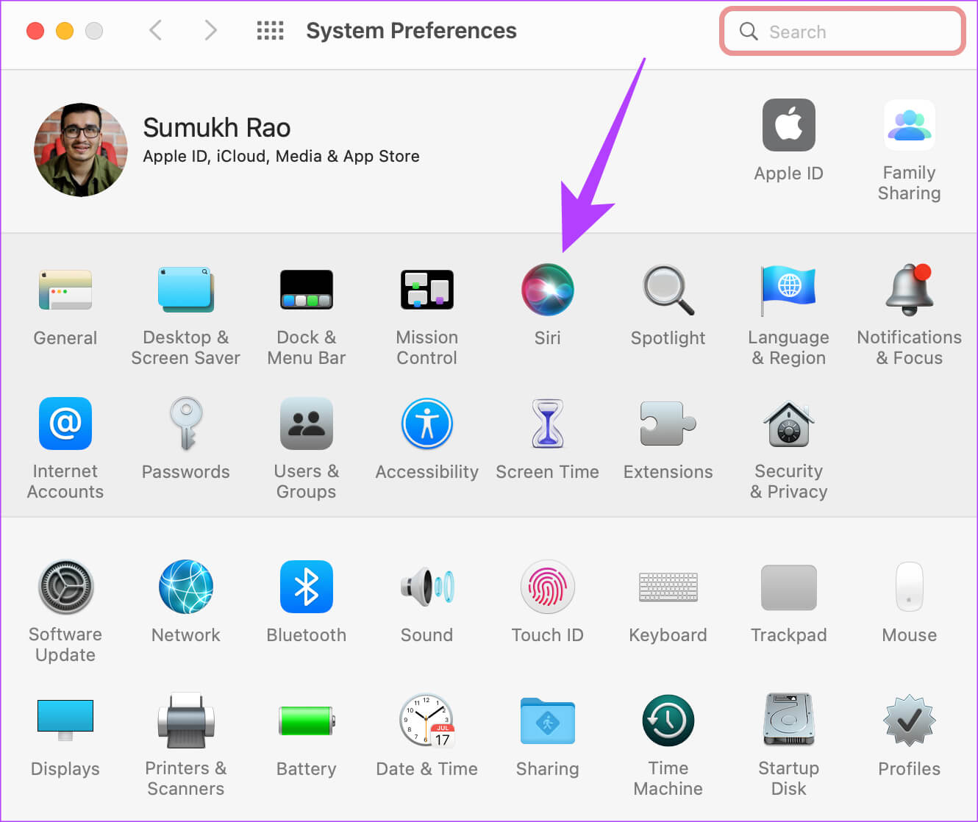The image size is (978, 822).
Task: Open Language & Region settings
Action: click(x=789, y=290)
